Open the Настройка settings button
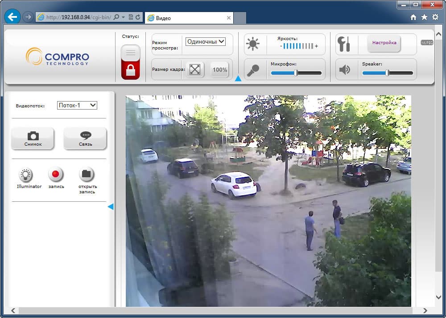The width and height of the screenshot is (446, 318). [384, 43]
